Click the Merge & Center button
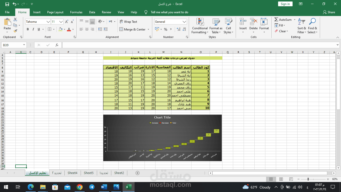This screenshot has width=341, height=192. (133, 29)
